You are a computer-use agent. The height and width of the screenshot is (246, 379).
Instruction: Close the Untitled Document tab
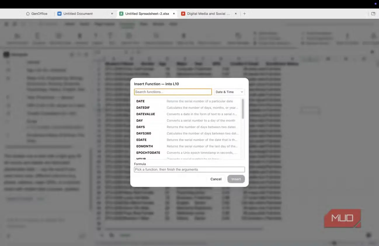point(112,14)
